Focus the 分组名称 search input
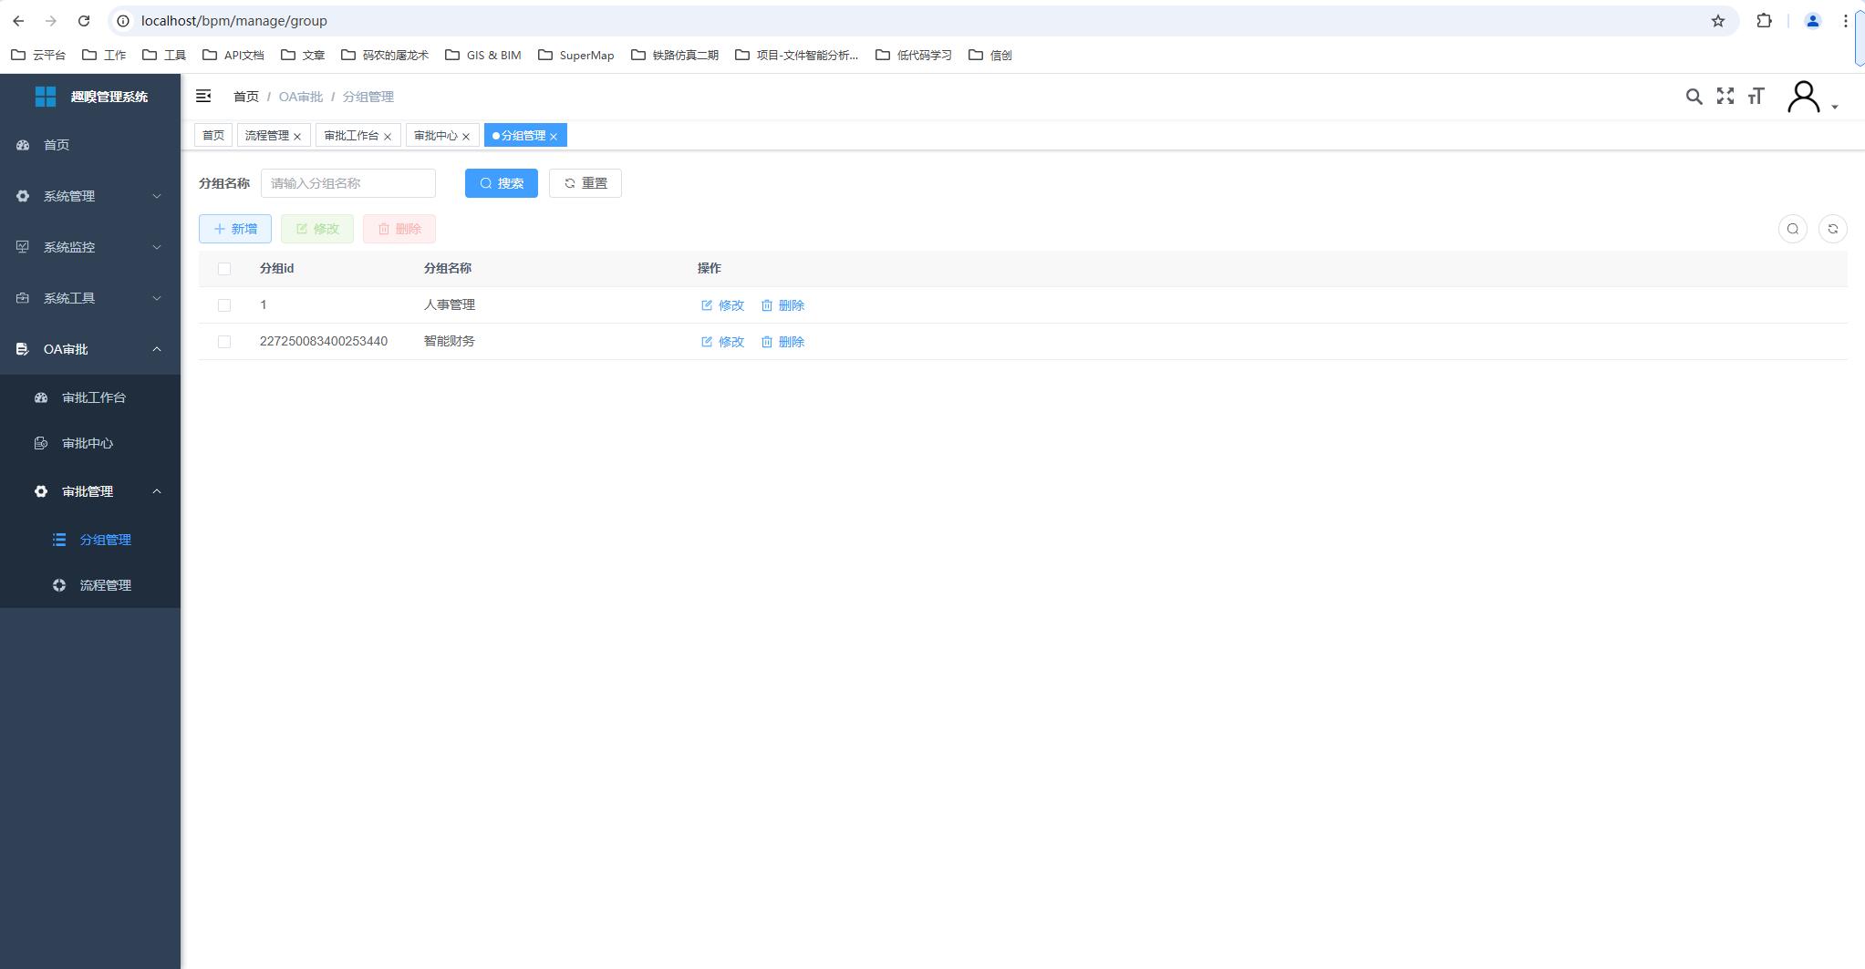 348,183
